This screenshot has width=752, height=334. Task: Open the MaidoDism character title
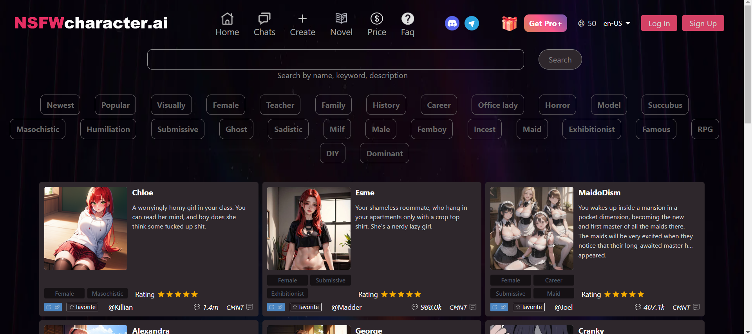599,193
